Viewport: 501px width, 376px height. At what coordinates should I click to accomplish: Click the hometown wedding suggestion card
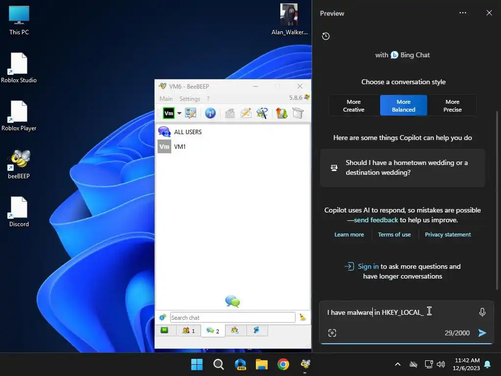pos(403,167)
